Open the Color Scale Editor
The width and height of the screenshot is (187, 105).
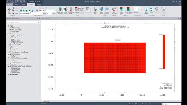point(128,11)
